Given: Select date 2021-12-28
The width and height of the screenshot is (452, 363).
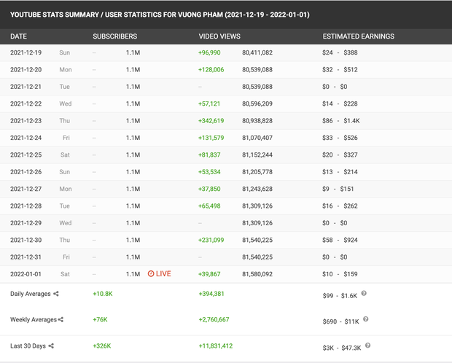Looking at the screenshot, I should [x=26, y=206].
